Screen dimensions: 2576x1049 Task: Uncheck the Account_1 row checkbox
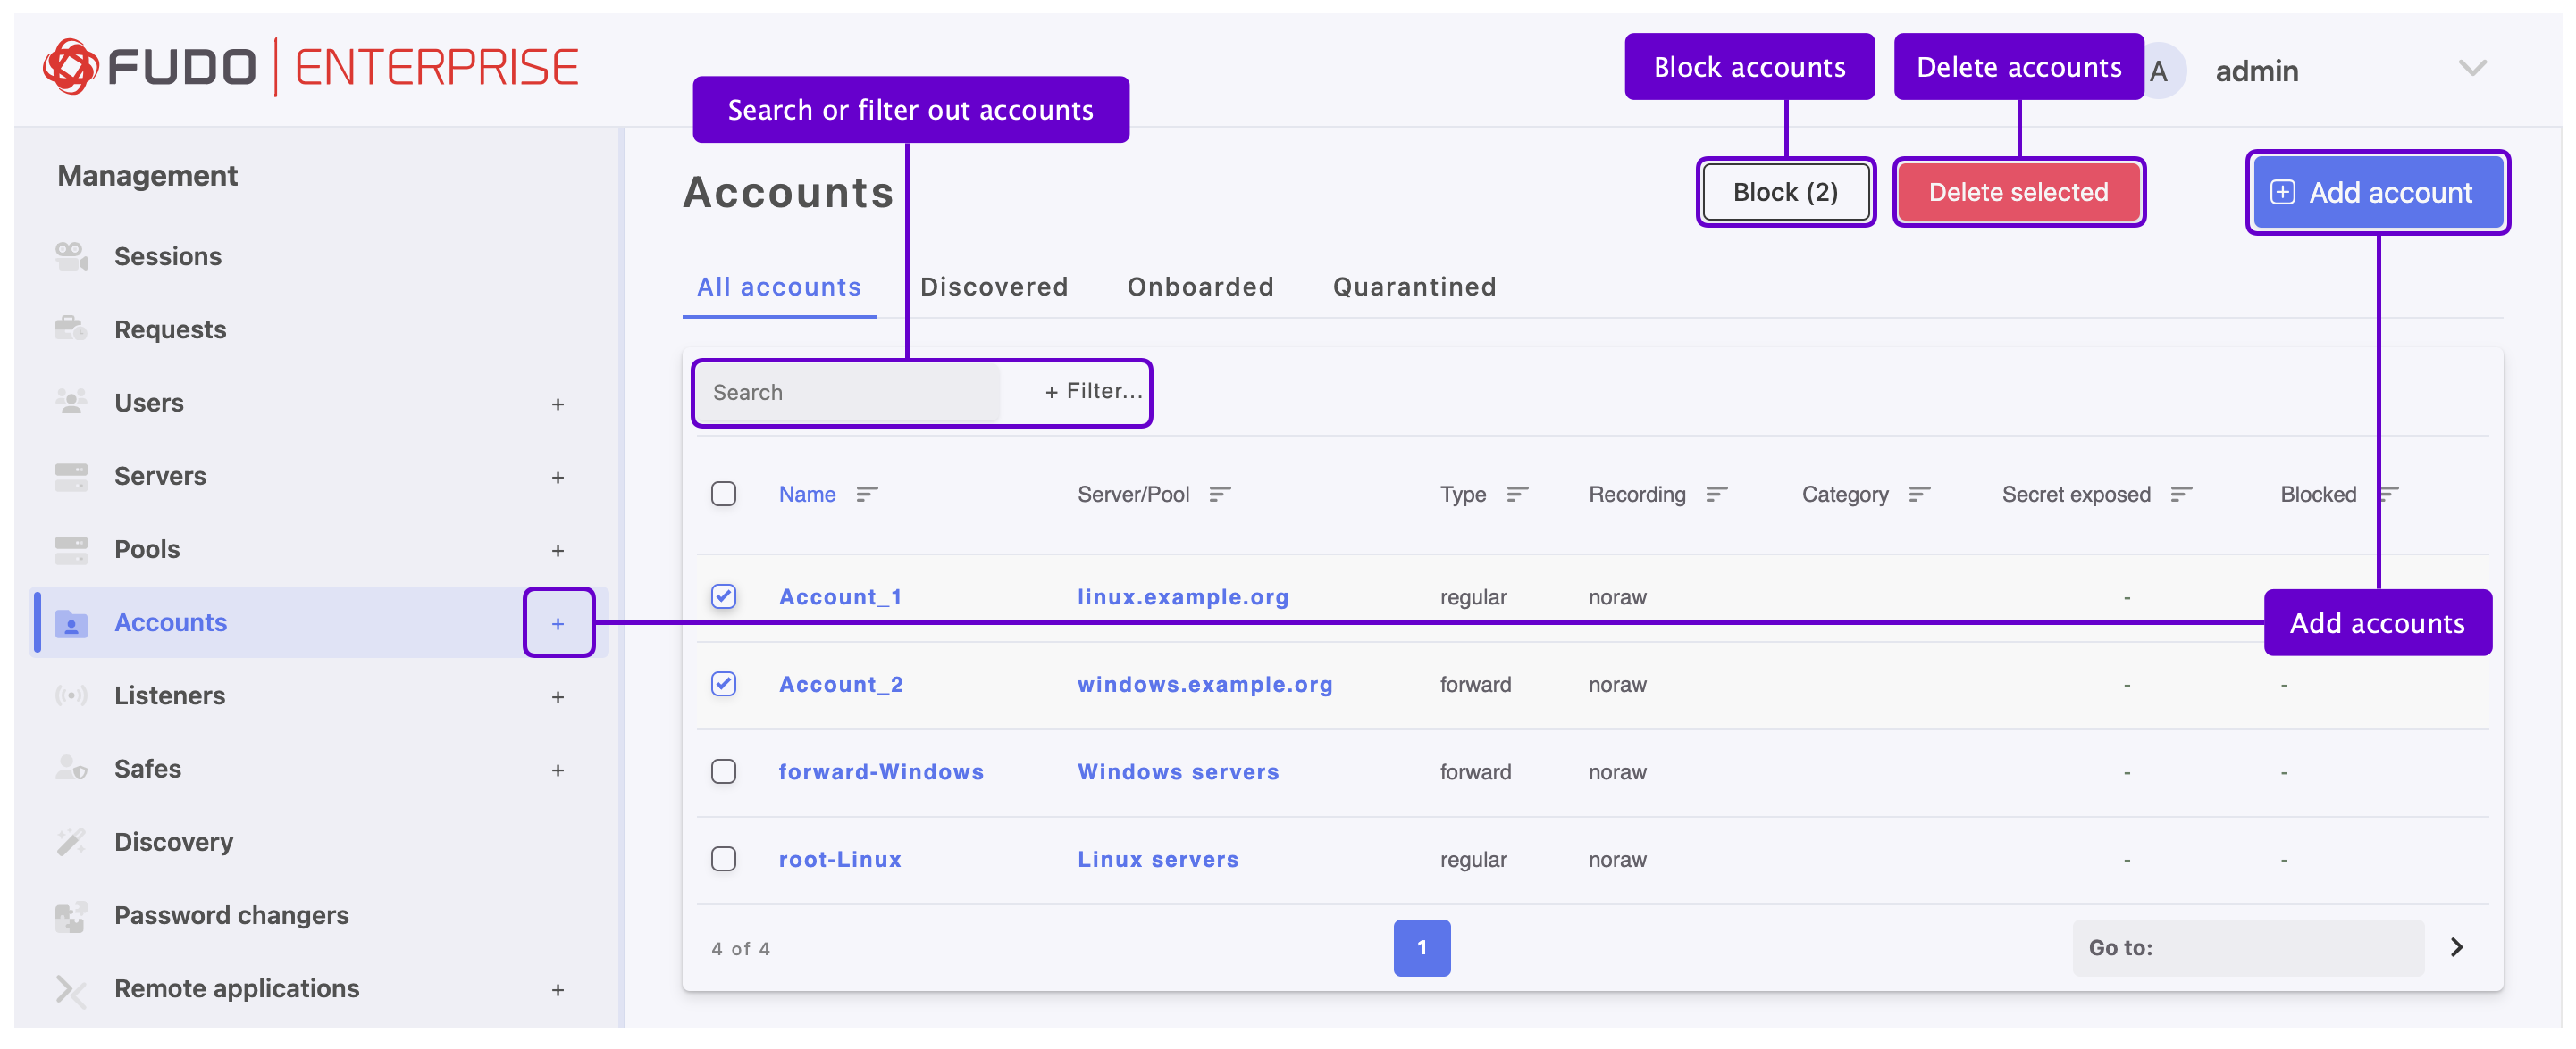[723, 596]
